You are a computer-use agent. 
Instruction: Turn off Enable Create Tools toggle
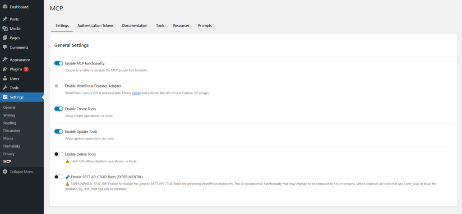59,109
